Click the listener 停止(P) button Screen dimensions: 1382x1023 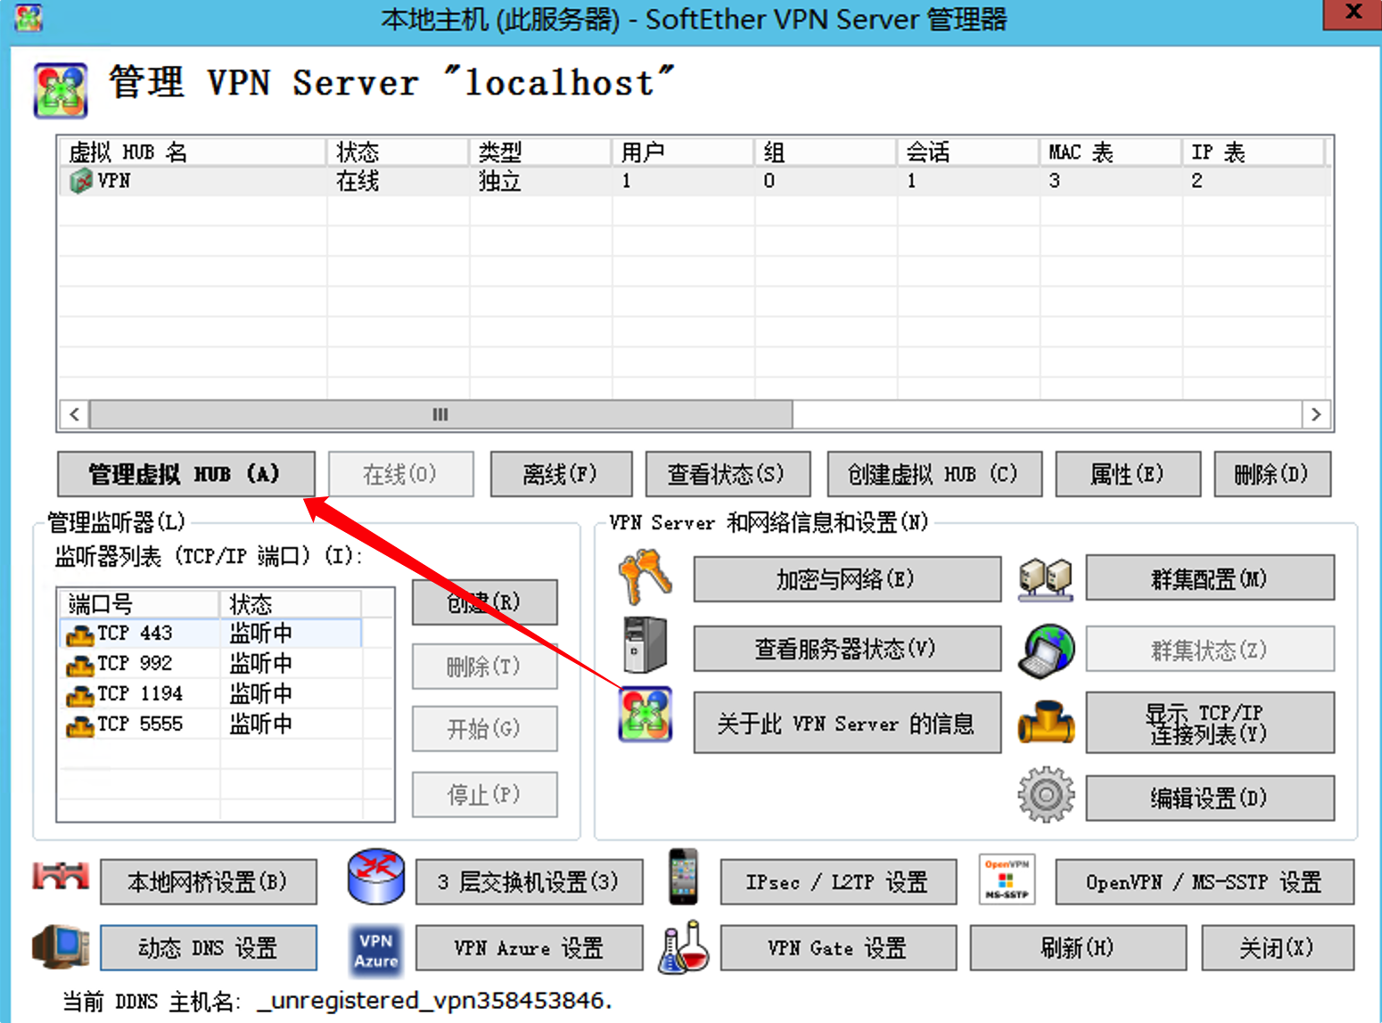(484, 794)
